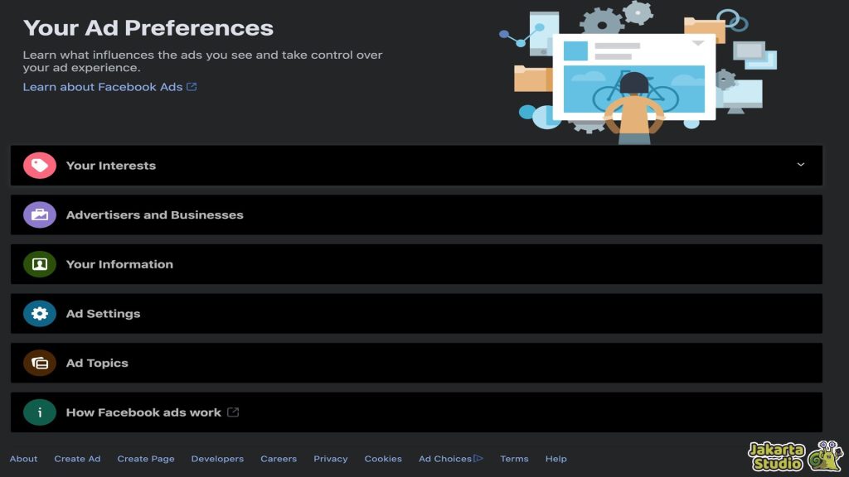The image size is (849, 477).
Task: Click the brown Ad Topics icon
Action: [x=39, y=363]
